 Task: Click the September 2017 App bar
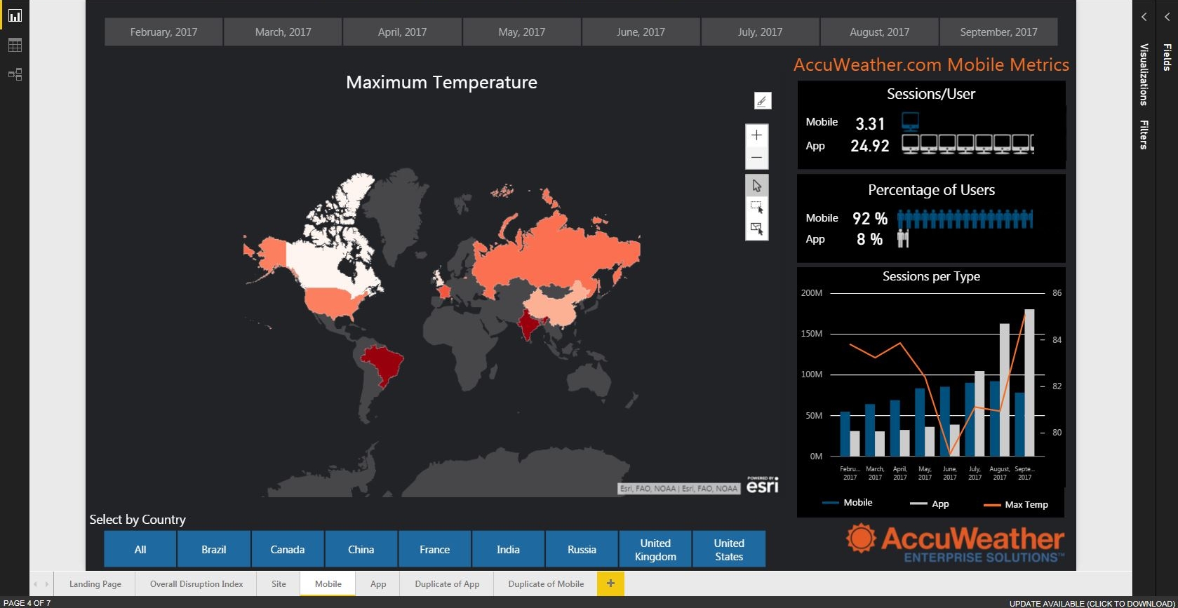(1029, 383)
